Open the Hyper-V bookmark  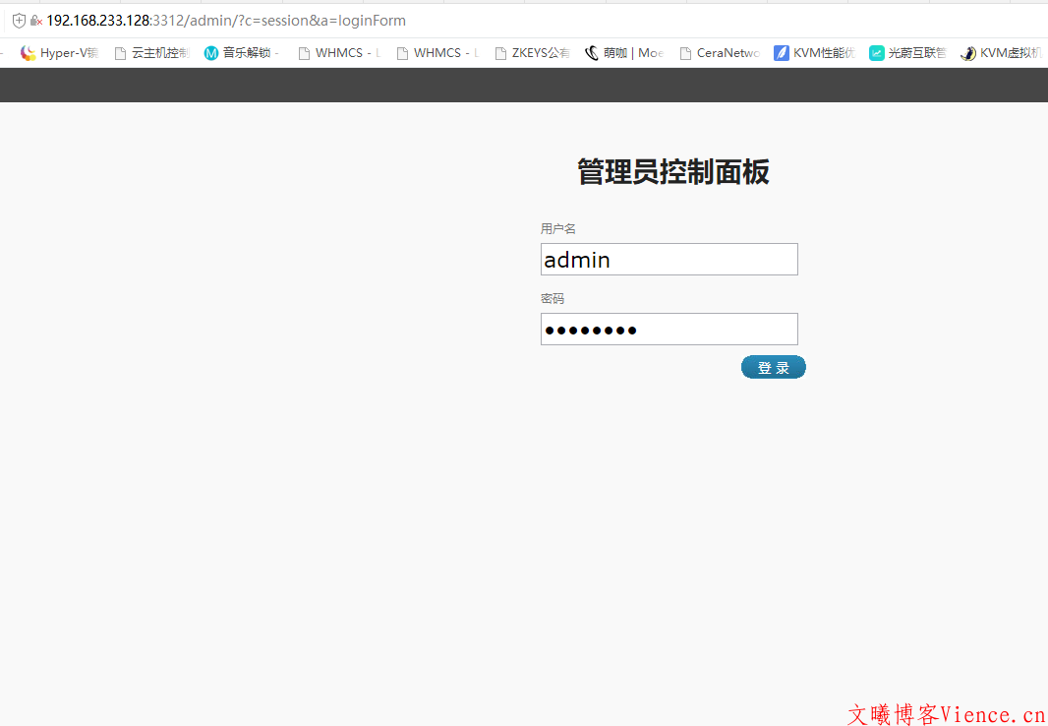pyautogui.click(x=59, y=53)
